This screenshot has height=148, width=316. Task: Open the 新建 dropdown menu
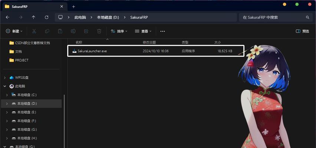pos(14,31)
